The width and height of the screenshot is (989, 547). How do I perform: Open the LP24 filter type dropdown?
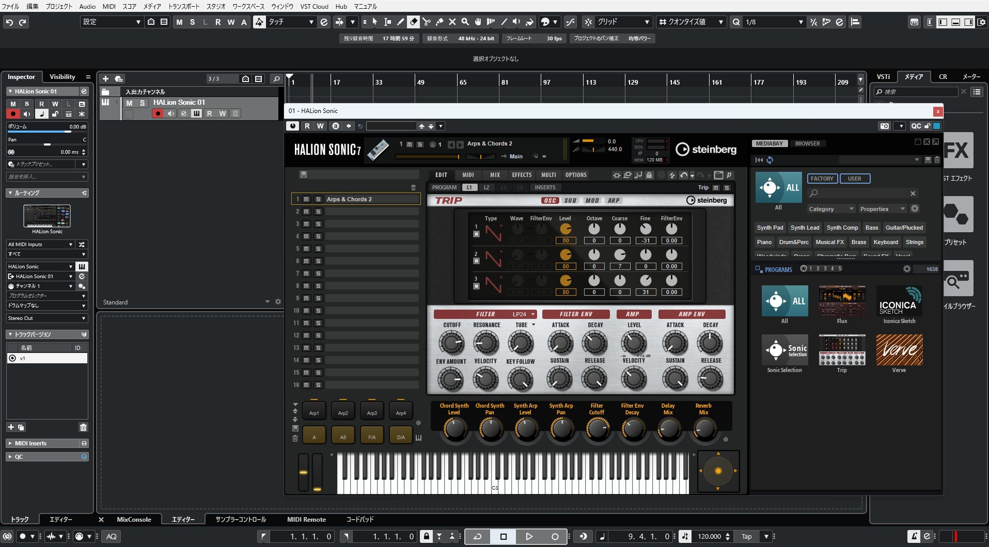pos(524,314)
